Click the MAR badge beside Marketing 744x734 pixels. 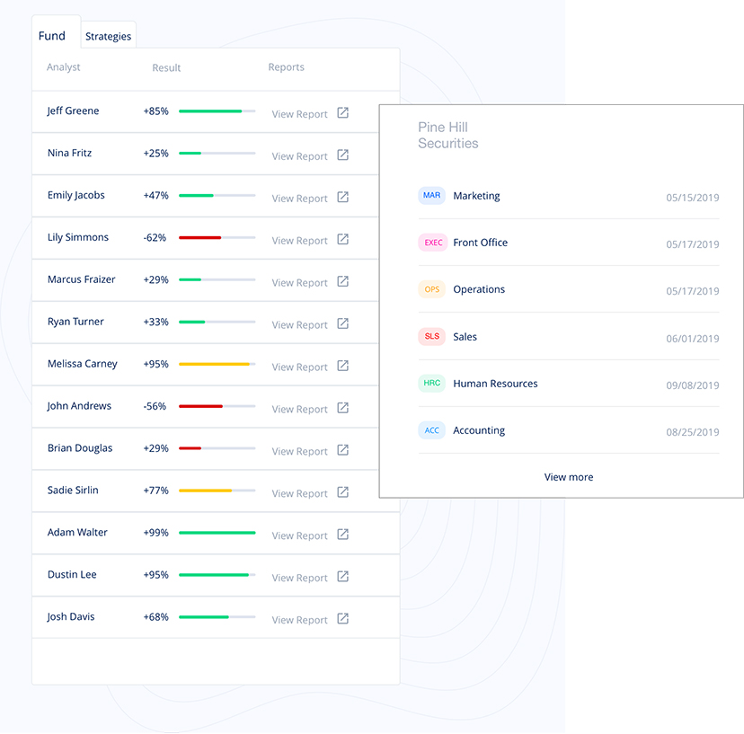click(x=432, y=196)
